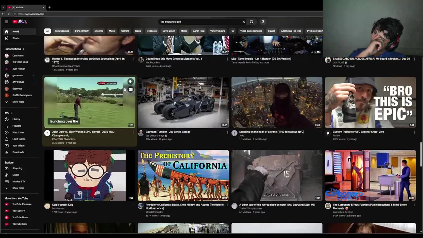
Task: Open History in the sidebar
Action: coord(20,119)
